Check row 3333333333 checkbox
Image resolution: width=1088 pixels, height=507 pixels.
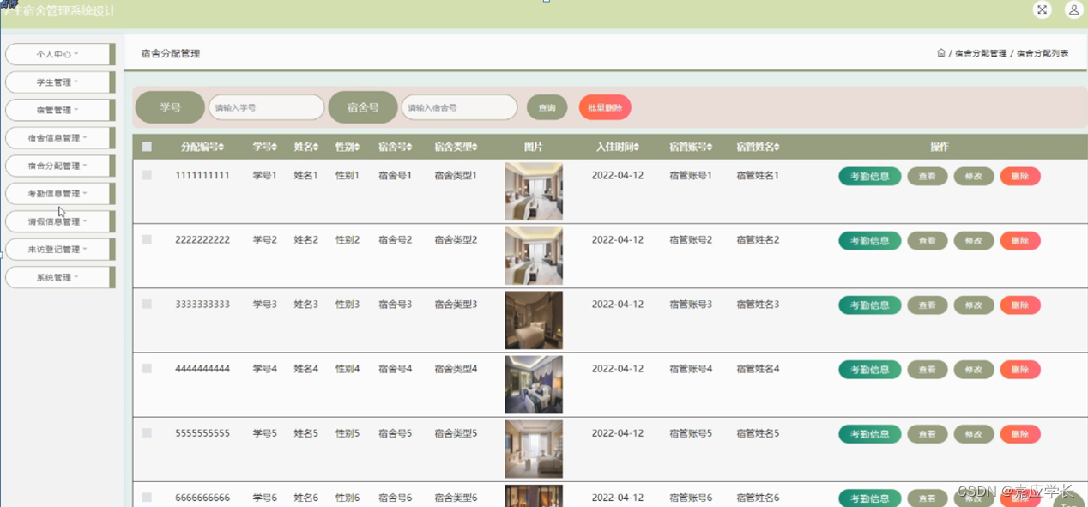point(147,304)
